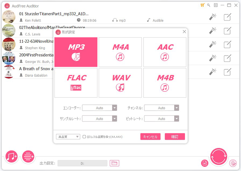Apply effects wand for Ken Follett track
The height and width of the screenshot is (171, 241).
point(213,17)
